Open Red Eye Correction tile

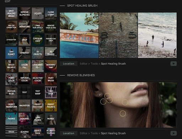(11, 27)
